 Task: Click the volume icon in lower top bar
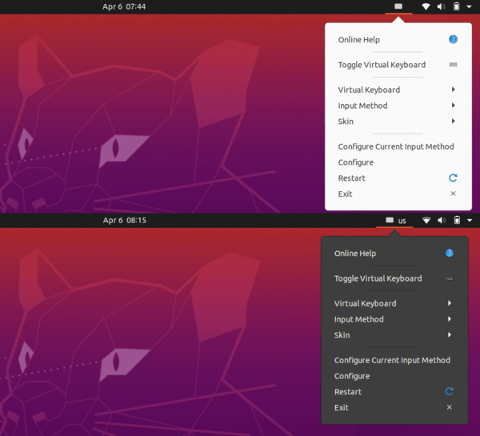(442, 220)
